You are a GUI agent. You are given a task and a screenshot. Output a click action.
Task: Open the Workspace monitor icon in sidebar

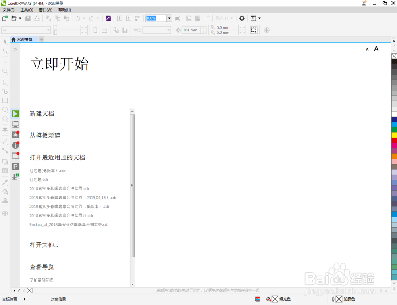15,124
